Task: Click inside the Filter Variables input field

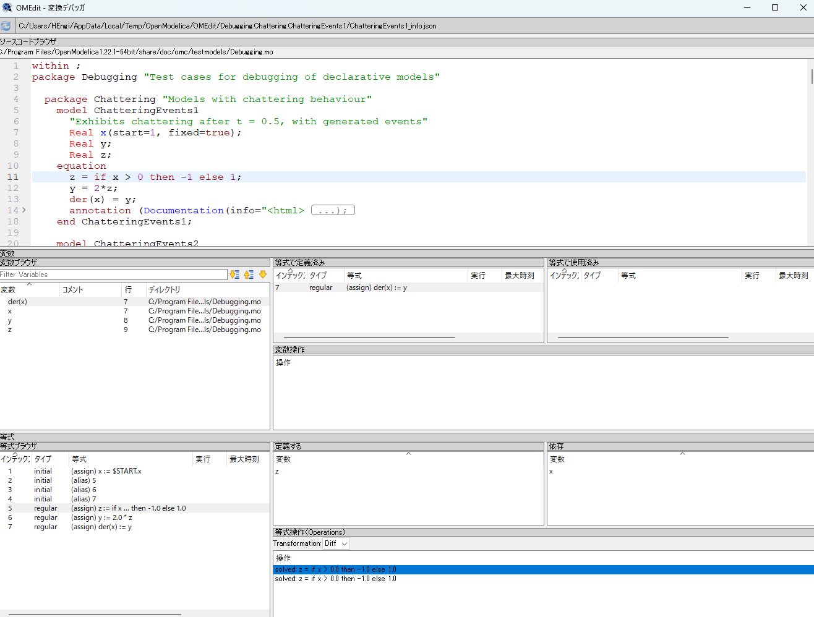Action: pyautogui.click(x=114, y=274)
